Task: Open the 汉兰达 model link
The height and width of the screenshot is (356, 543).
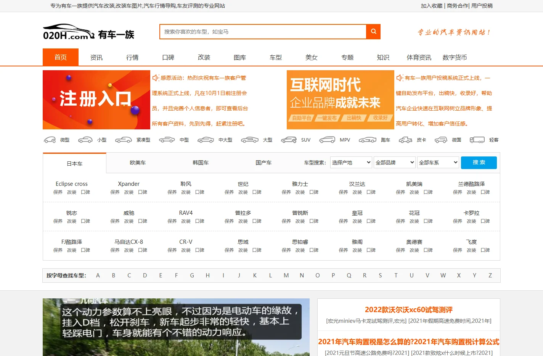Action: point(357,184)
